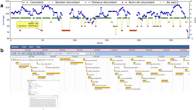This screenshot has height=110, width=196.
Task: Click the FASTA save button above sequence box
Action: 56,96
